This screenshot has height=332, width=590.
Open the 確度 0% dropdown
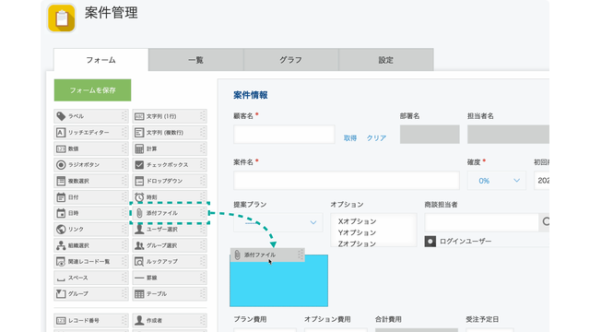[497, 181]
